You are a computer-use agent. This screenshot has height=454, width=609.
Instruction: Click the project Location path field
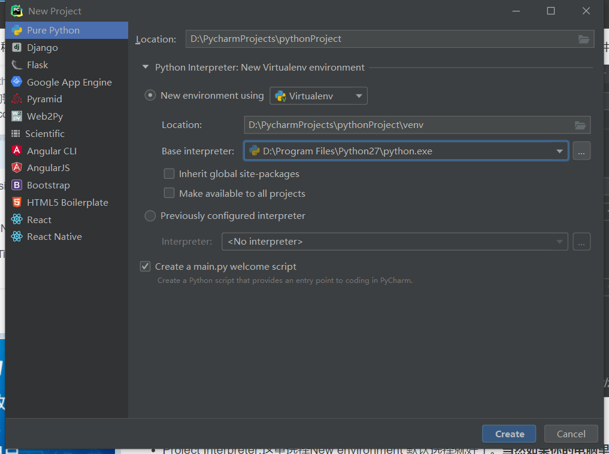tap(390, 39)
